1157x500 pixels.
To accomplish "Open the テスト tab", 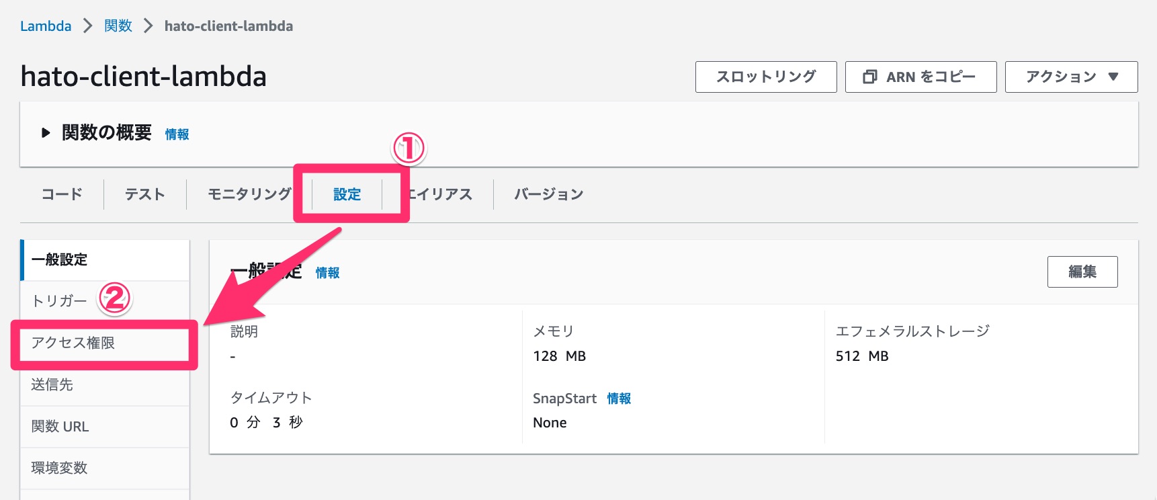I will click(x=144, y=194).
